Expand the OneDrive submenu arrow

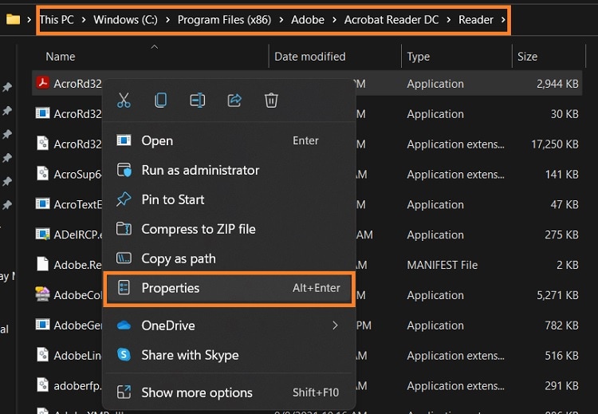pyautogui.click(x=336, y=325)
